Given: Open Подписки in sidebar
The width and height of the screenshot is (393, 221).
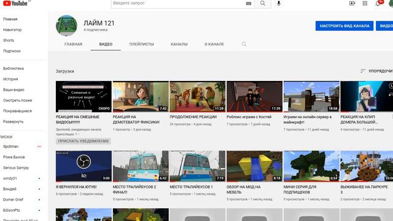Looking at the screenshot, I should coord(12,51).
